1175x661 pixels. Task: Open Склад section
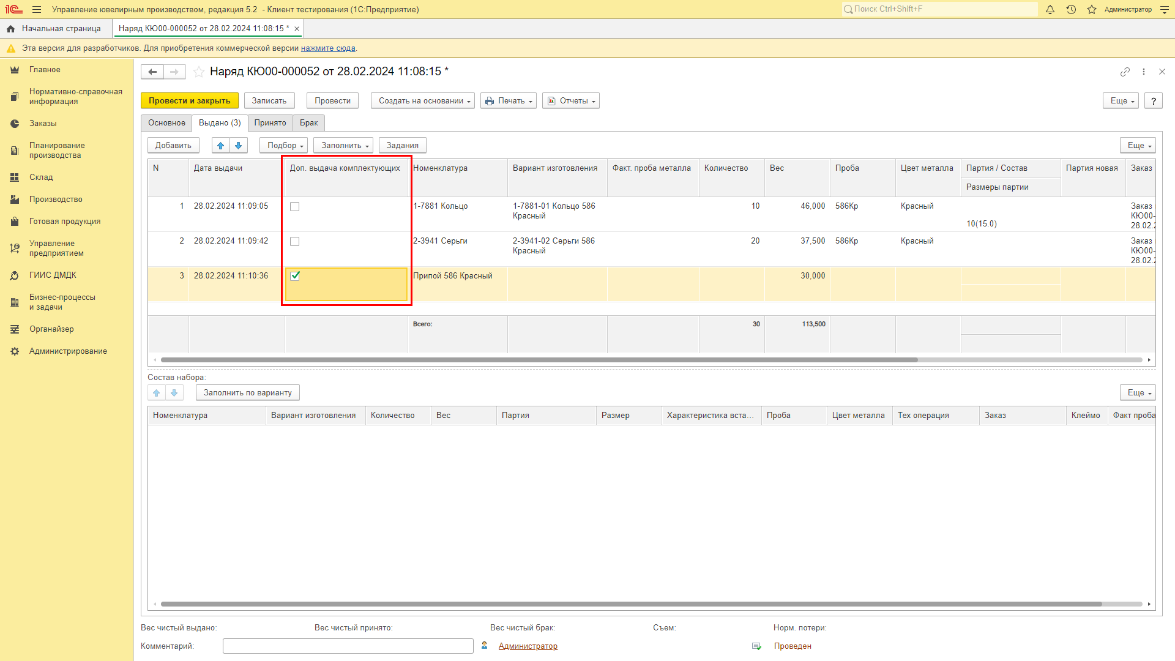41,177
